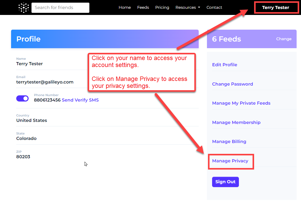Open Manage My Private Feeds
The width and height of the screenshot is (301, 201).
pos(241,103)
